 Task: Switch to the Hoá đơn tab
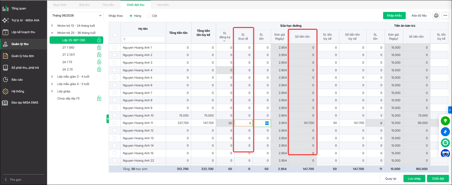(163, 5)
